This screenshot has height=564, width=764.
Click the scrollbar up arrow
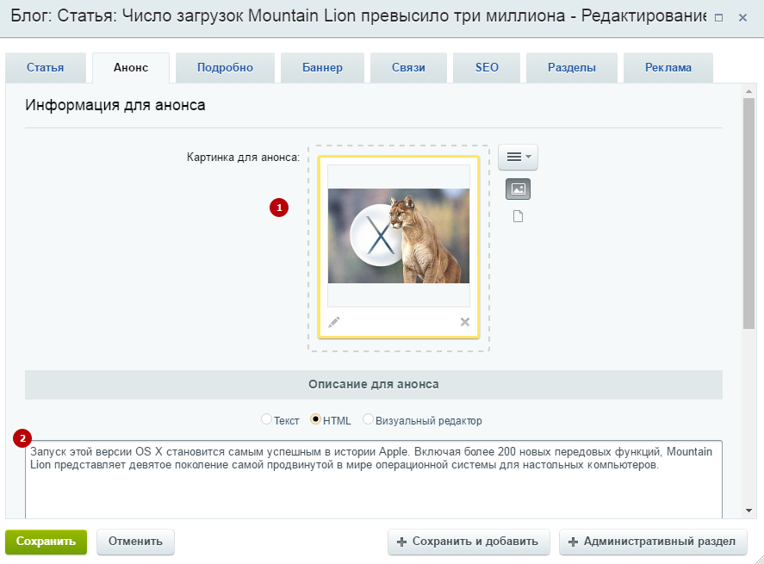click(x=748, y=91)
